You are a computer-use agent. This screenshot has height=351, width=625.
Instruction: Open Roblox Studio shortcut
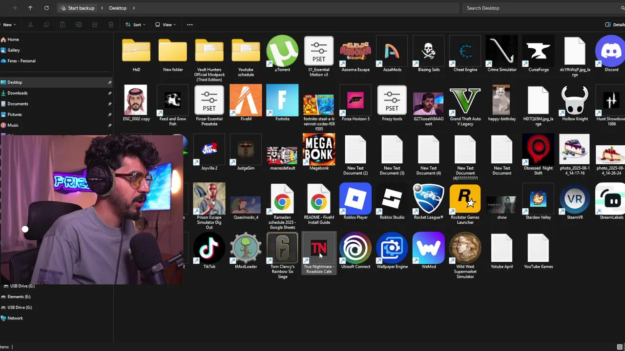coord(392,202)
